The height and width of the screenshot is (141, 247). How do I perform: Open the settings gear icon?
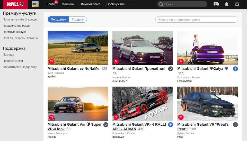coord(237,4)
